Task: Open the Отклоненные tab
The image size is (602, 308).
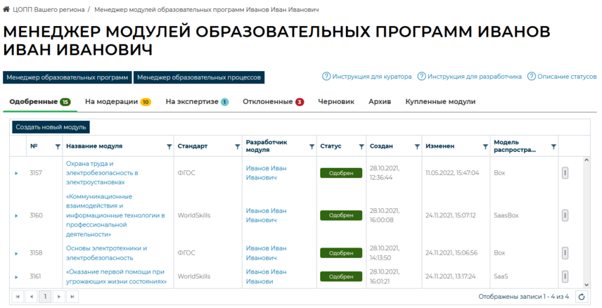Action: [273, 102]
